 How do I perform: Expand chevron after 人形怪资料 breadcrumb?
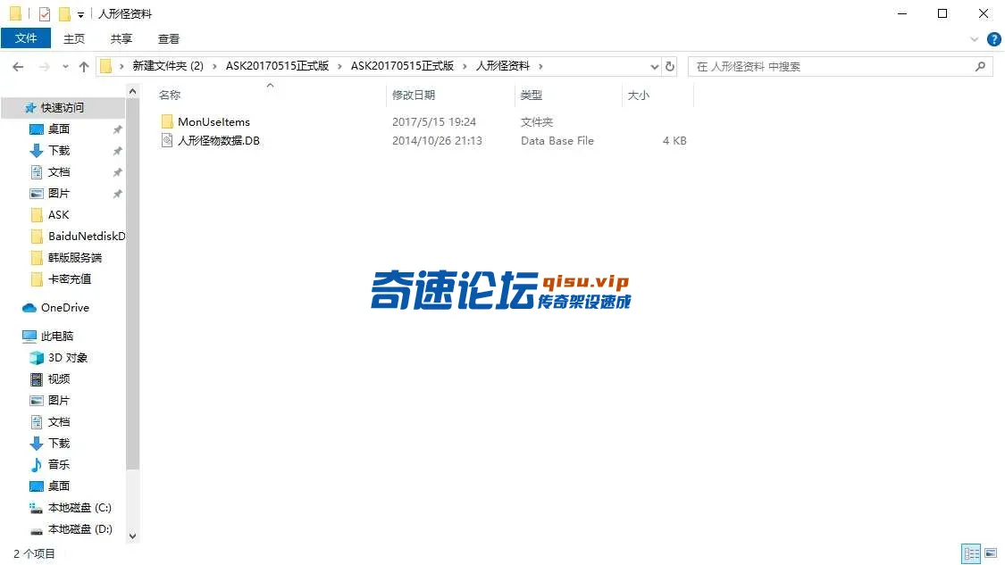click(x=541, y=67)
